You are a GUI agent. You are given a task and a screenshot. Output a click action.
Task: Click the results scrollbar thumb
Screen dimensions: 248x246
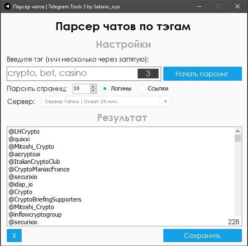tap(238, 138)
